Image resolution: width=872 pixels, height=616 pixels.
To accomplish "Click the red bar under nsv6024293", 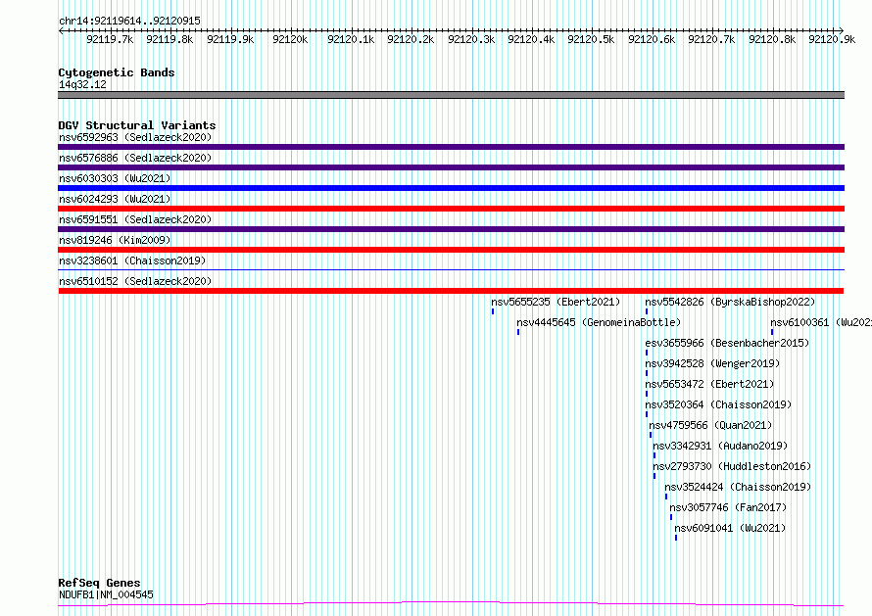I will point(451,209).
